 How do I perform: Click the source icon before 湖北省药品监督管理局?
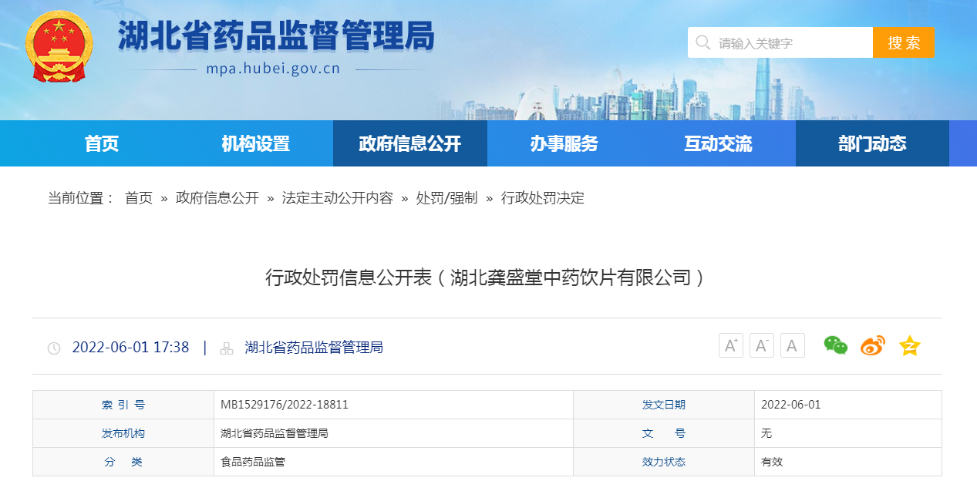(x=226, y=347)
